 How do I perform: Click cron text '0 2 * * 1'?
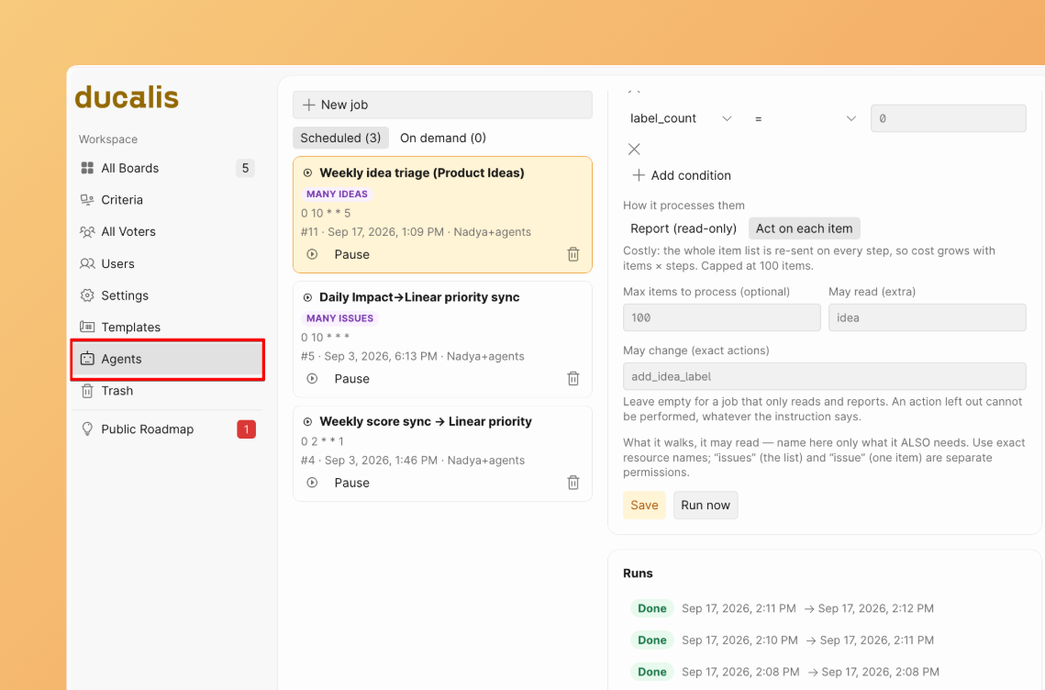[323, 441]
